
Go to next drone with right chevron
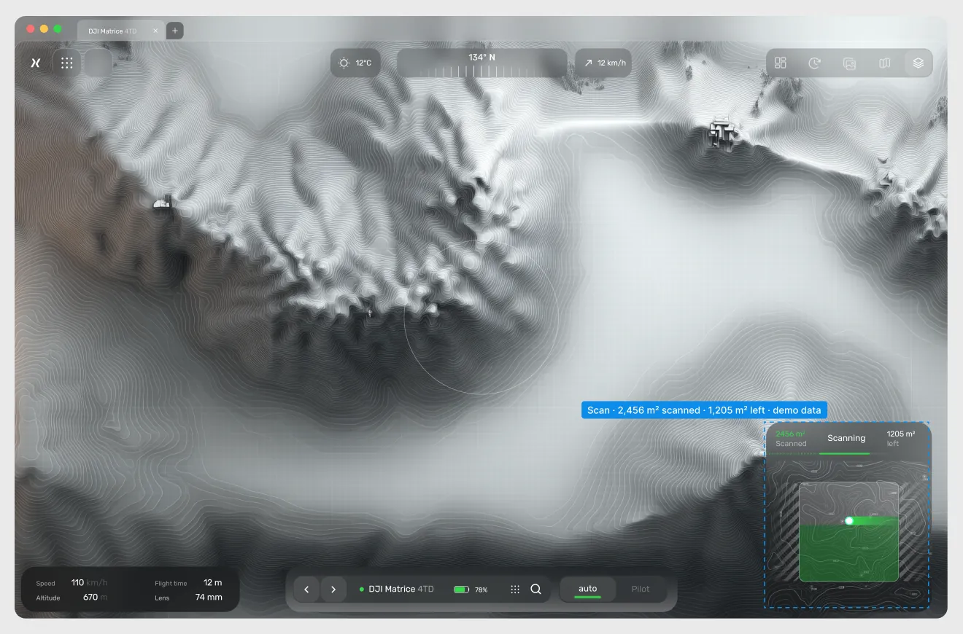[333, 589]
